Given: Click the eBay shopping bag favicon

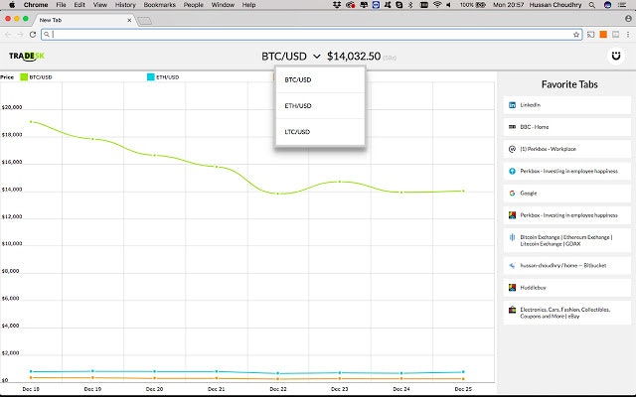Looking at the screenshot, I should (512, 310).
